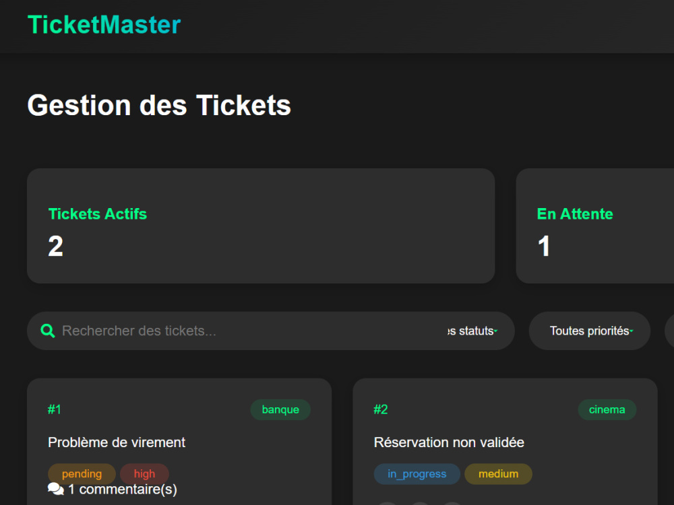Open ticket "Problème de virement"
This screenshot has height=505, width=674.
click(x=116, y=442)
